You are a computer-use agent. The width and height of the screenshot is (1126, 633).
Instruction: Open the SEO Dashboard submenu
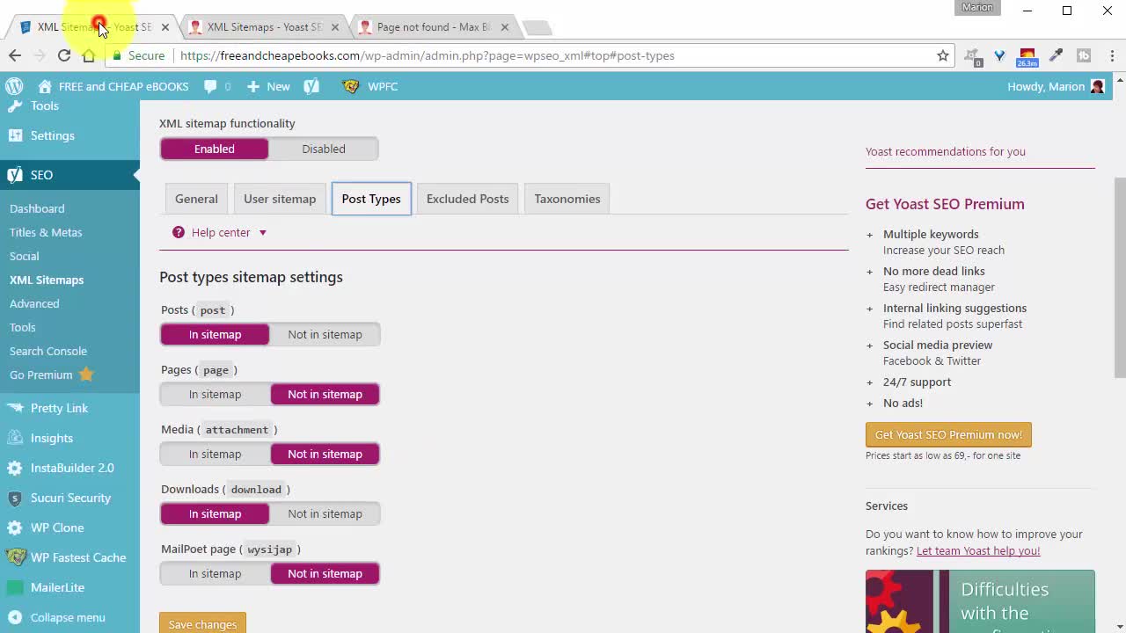coord(37,208)
